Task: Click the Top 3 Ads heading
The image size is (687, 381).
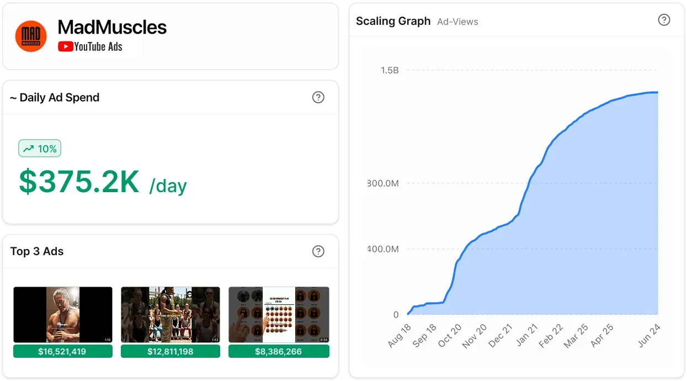Action: pyautogui.click(x=37, y=251)
